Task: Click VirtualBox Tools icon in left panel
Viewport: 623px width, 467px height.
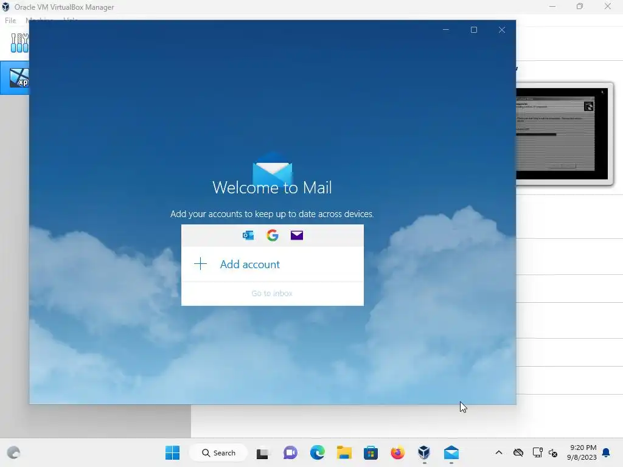Action: click(x=19, y=43)
